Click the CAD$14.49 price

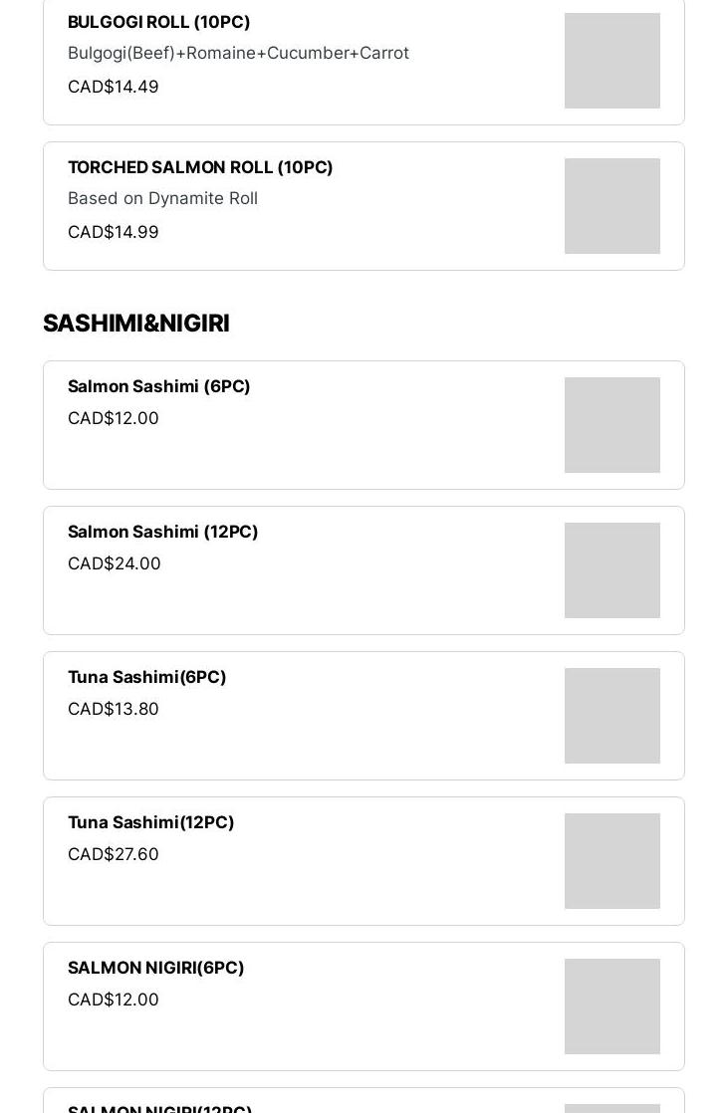[113, 87]
